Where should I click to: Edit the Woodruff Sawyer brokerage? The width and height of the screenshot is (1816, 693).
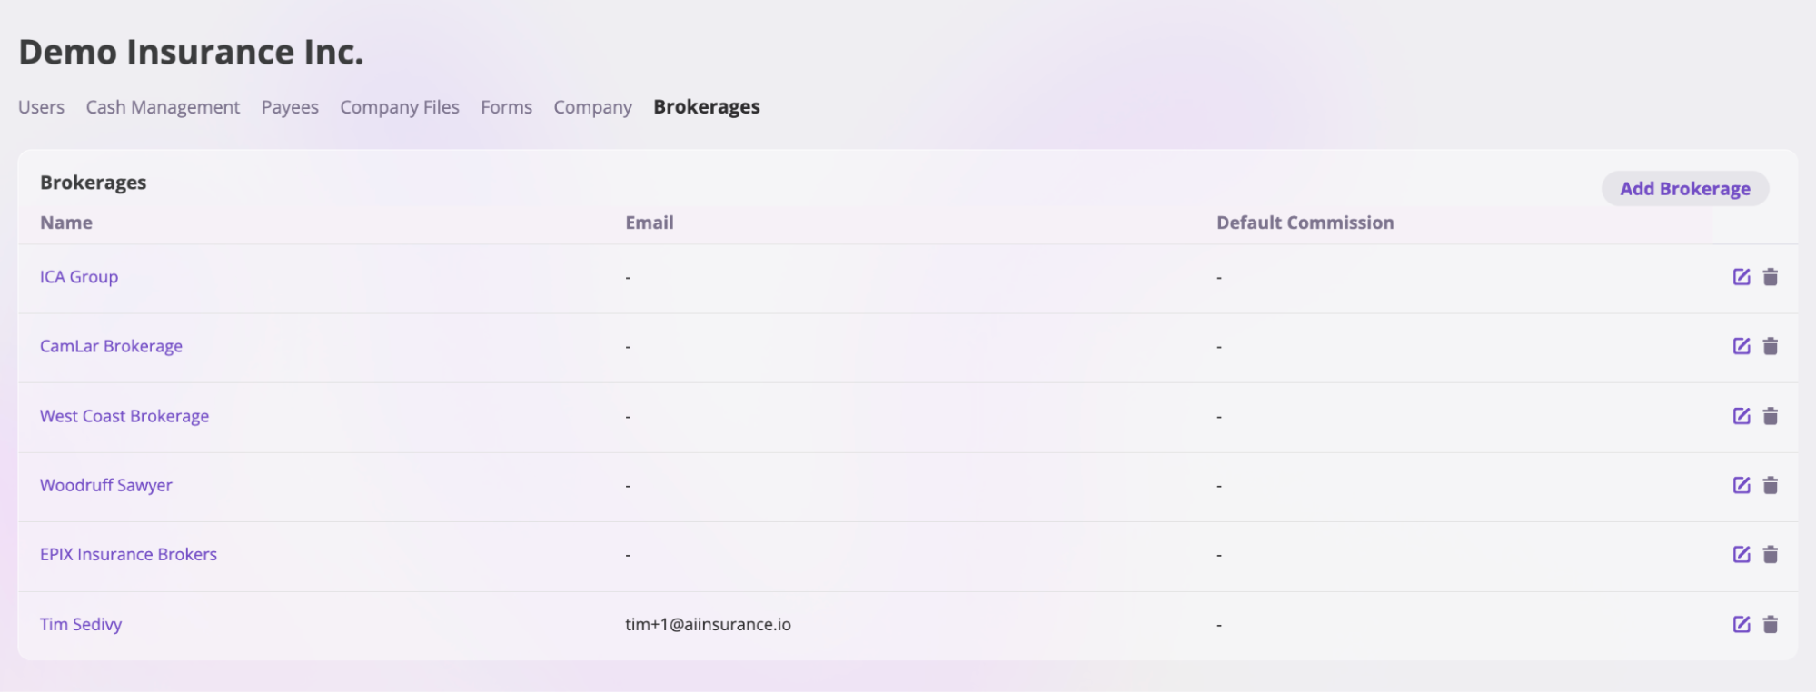tap(1741, 485)
